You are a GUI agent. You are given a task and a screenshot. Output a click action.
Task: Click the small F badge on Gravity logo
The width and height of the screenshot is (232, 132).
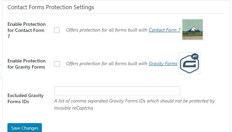195,57
